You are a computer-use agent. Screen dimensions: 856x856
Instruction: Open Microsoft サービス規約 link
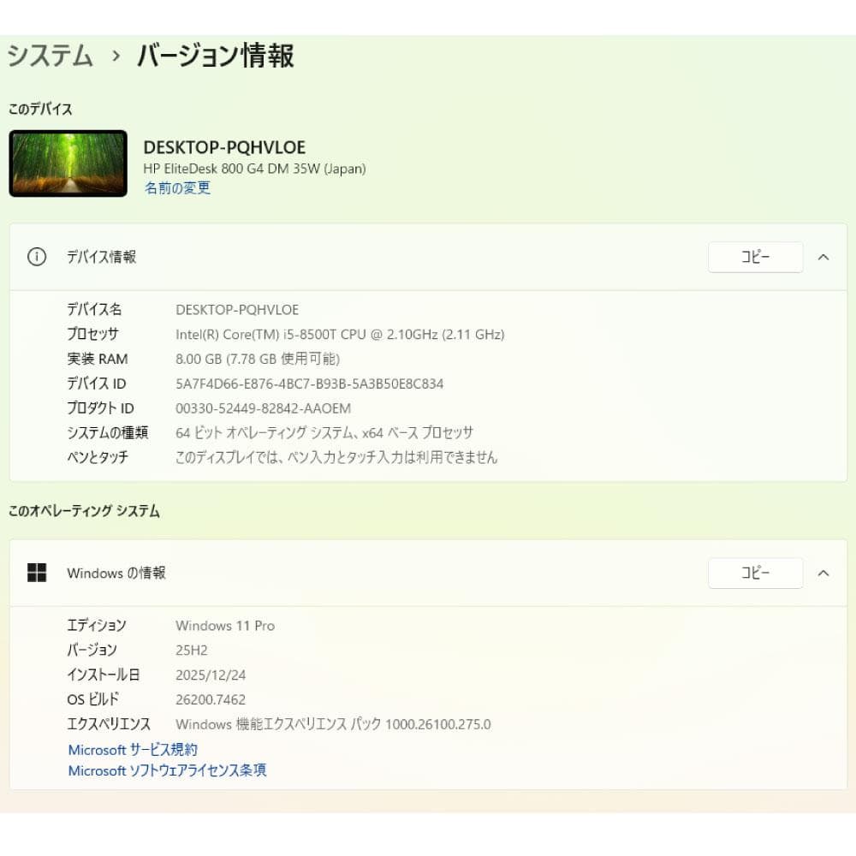[132, 750]
